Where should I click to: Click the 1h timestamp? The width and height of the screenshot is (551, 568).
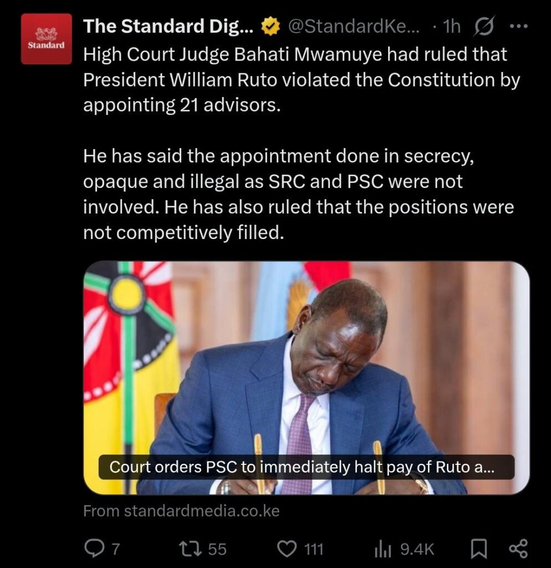point(452,27)
